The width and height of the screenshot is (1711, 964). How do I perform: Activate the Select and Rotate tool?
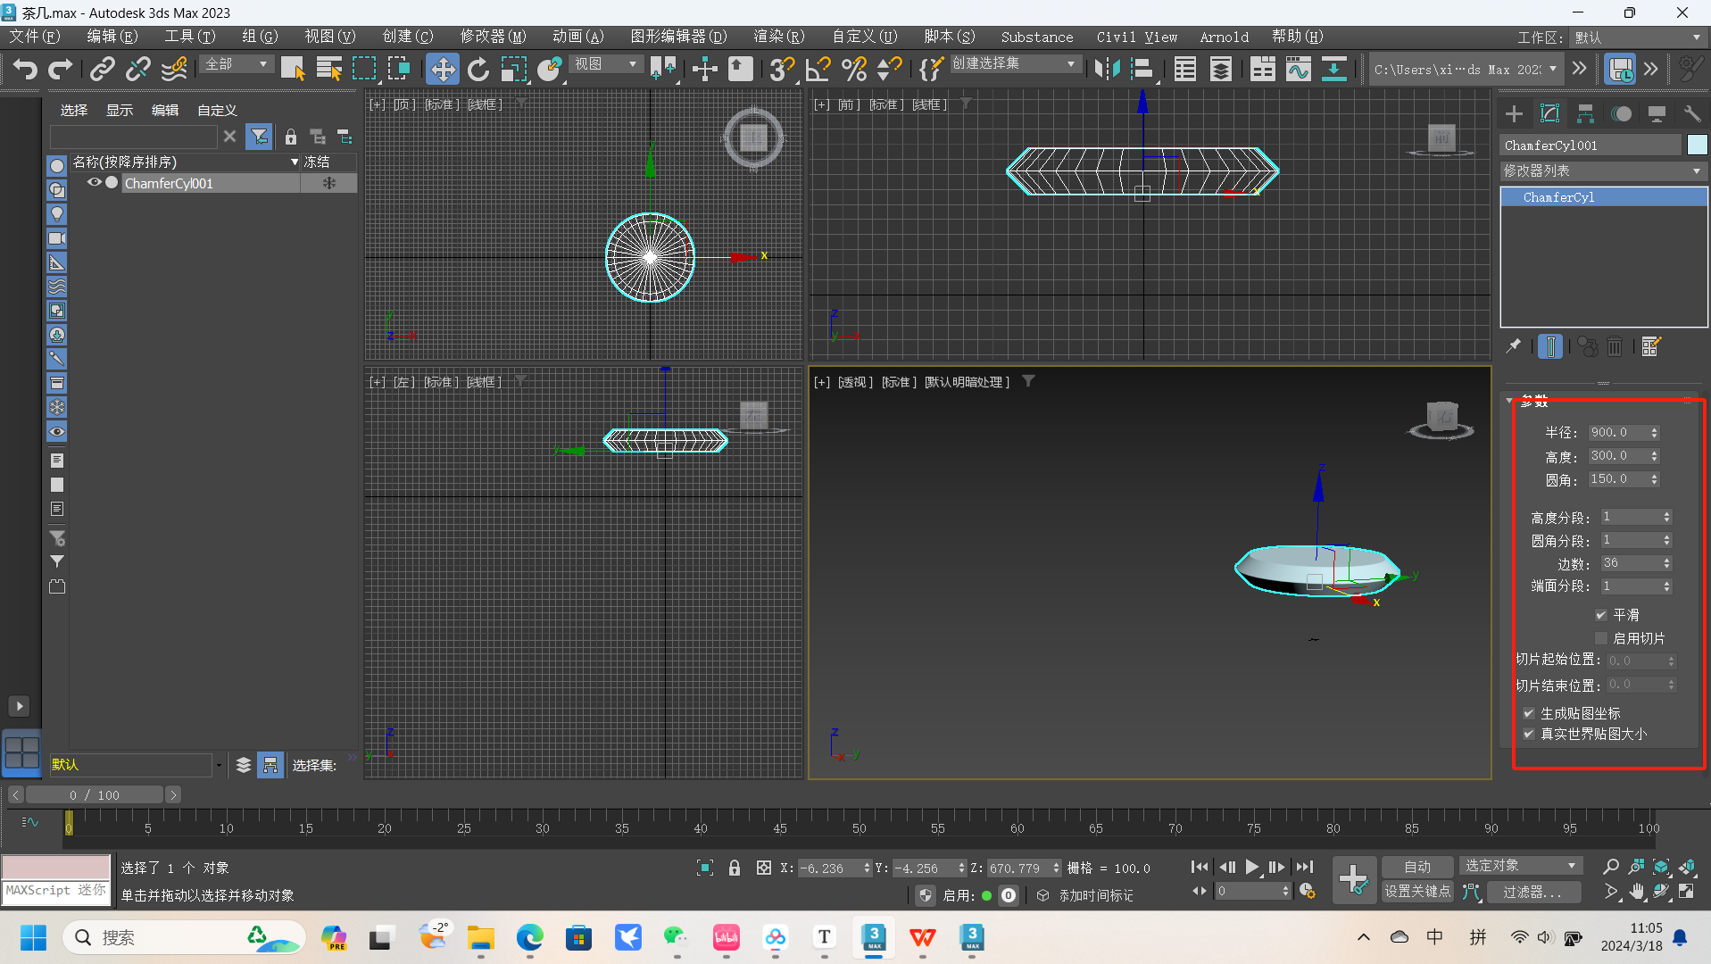(478, 69)
